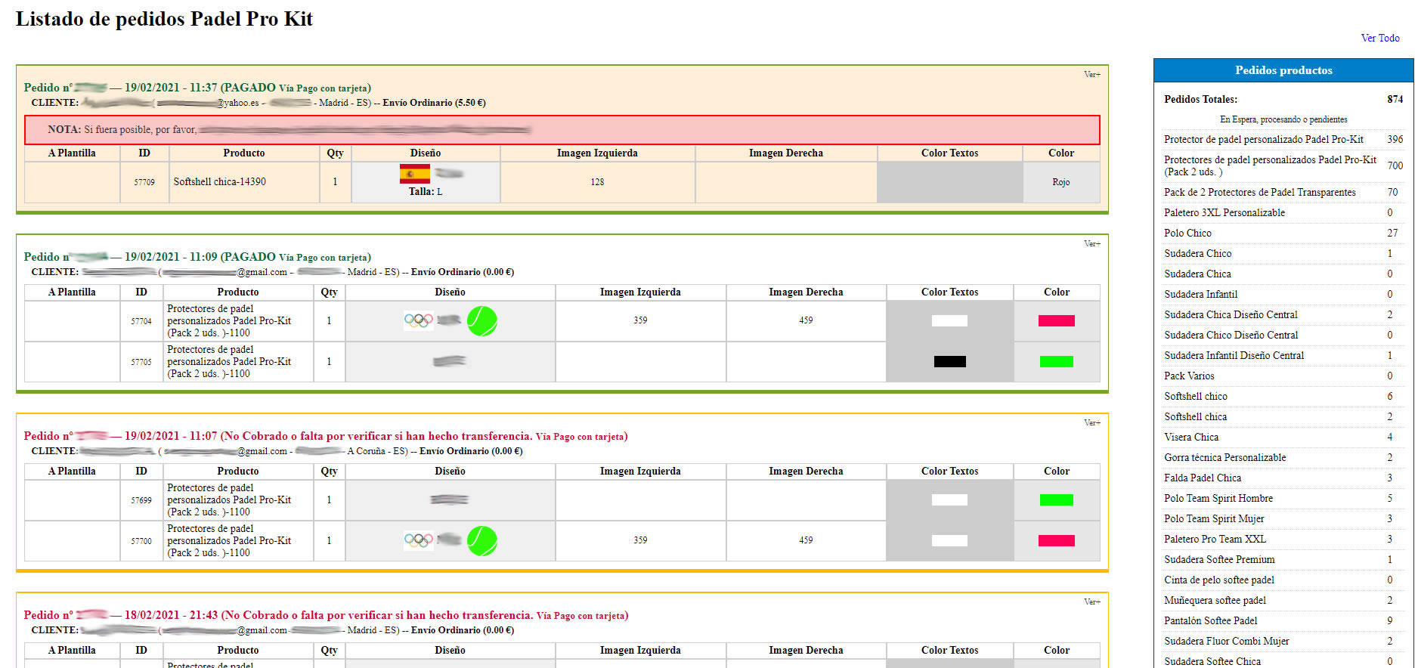Select 'Sudadera Infantil Diseño Central' sidebar row

tap(1283, 355)
